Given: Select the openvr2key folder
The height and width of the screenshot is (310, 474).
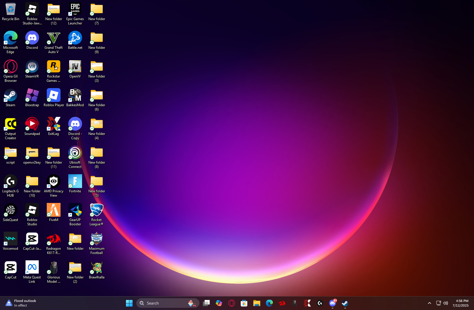Looking at the screenshot, I should click(x=32, y=155).
